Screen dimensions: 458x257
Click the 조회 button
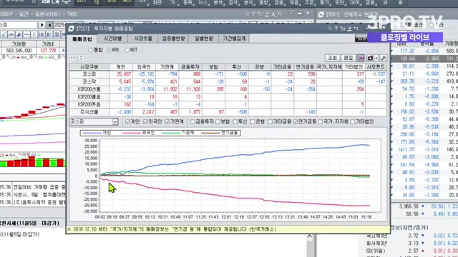(332, 58)
